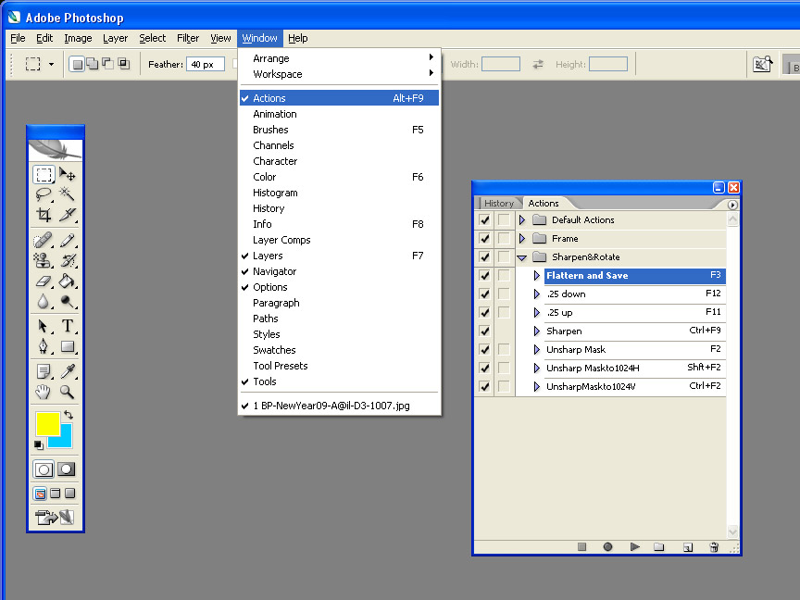The height and width of the screenshot is (600, 800).
Task: Select the Magic Wand tool
Action: [68, 194]
